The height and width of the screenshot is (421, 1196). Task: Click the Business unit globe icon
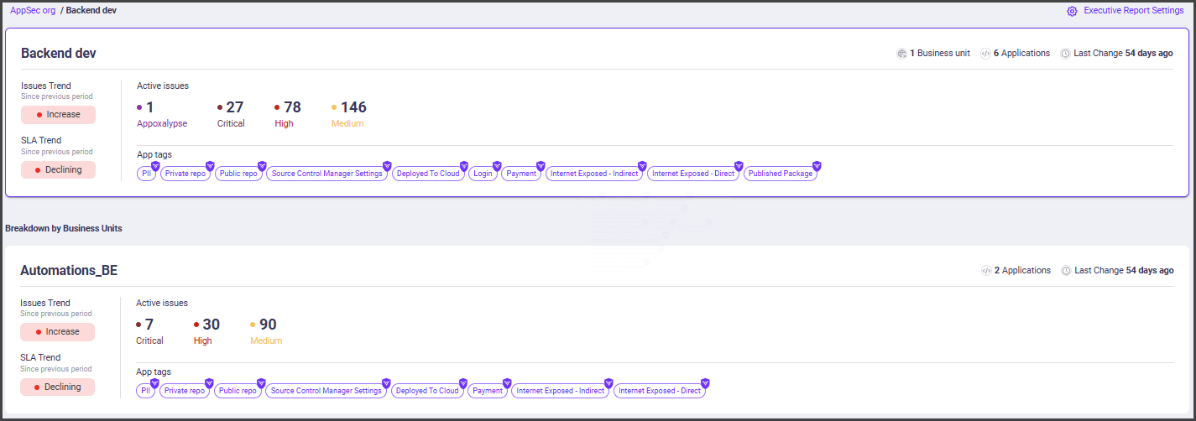(901, 54)
